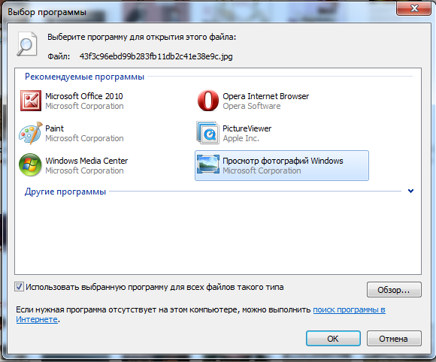Click the file magnifier icon near the file name
Screen dimensions: 436x362
[27, 44]
